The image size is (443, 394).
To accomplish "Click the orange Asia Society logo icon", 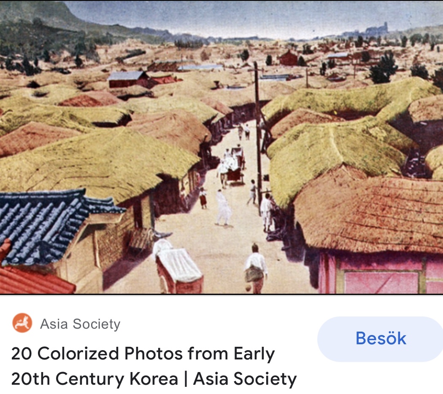I will point(22,323).
